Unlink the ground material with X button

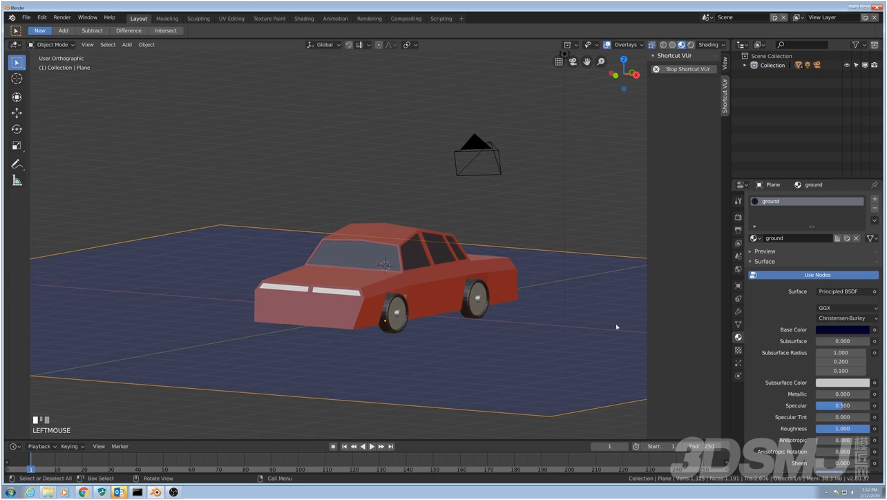pyautogui.click(x=856, y=238)
